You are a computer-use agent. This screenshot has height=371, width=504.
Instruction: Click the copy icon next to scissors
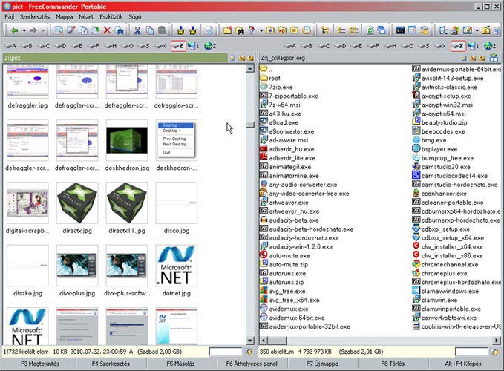coord(151,30)
